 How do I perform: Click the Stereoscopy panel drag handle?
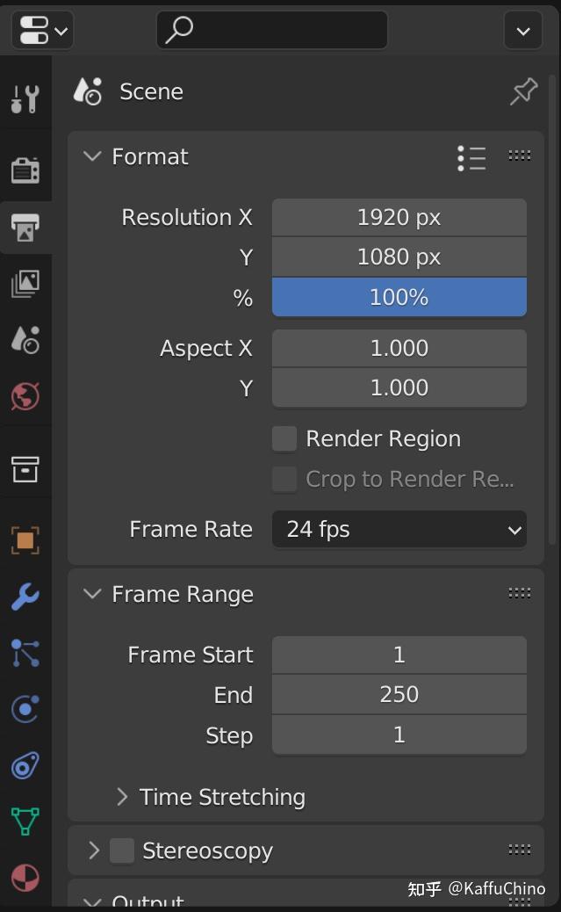(519, 850)
